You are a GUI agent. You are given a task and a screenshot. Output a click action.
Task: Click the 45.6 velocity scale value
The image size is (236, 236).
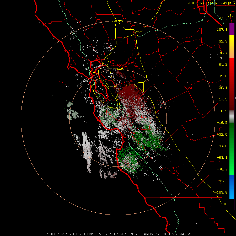[x=223, y=76]
